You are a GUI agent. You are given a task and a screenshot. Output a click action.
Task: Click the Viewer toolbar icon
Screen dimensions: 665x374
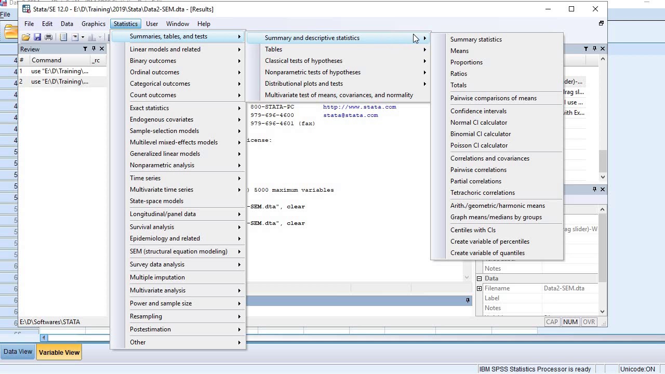point(75,37)
